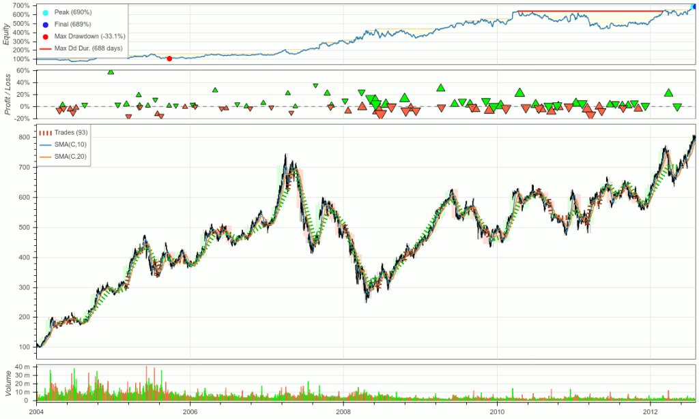Image resolution: width=699 pixels, height=419 pixels.
Task: Click the peak marker at the equity curve's end
Action: 694,6
